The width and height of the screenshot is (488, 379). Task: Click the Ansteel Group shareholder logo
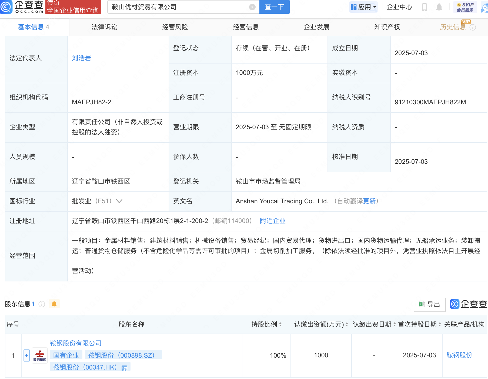(40, 355)
